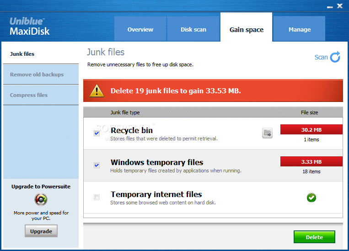
Task: Click the '1 items' count
Action: [311, 139]
